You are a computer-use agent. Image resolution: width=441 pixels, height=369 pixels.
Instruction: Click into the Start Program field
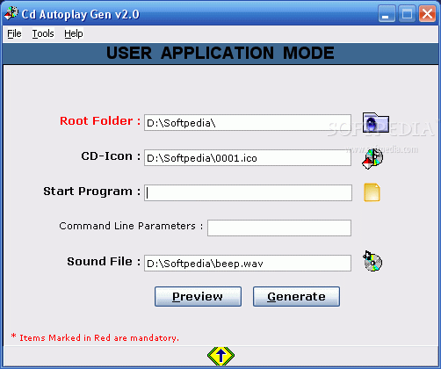(x=248, y=192)
